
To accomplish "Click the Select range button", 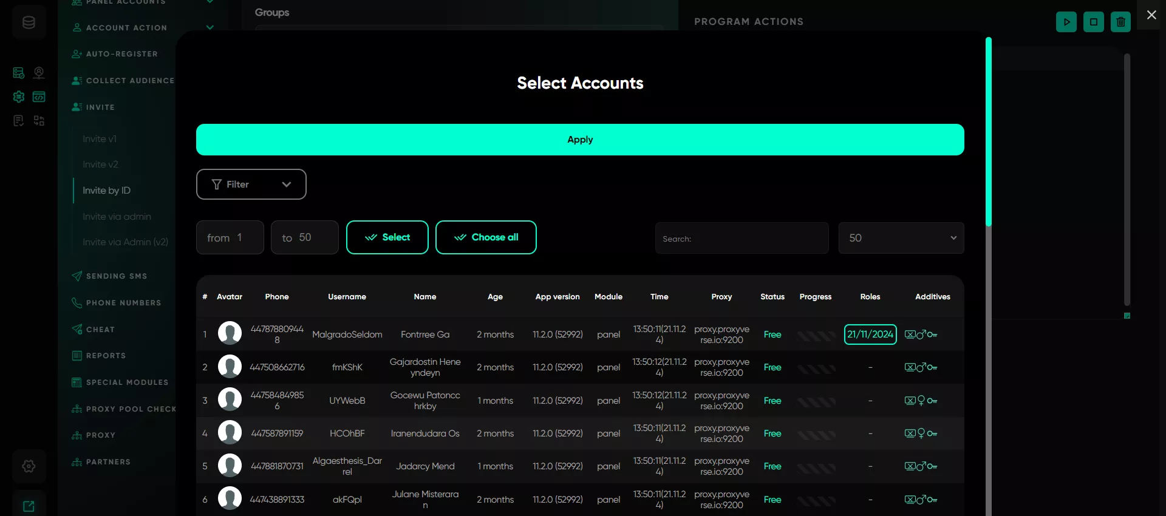I will (387, 237).
